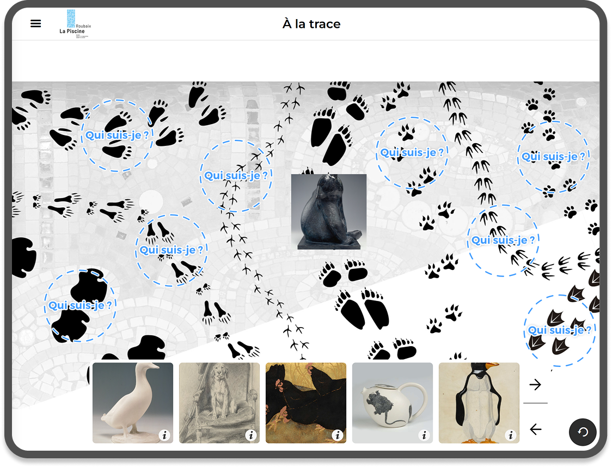Select the penguin artwork thumbnail
This screenshot has height=467, width=612.
pos(479,403)
